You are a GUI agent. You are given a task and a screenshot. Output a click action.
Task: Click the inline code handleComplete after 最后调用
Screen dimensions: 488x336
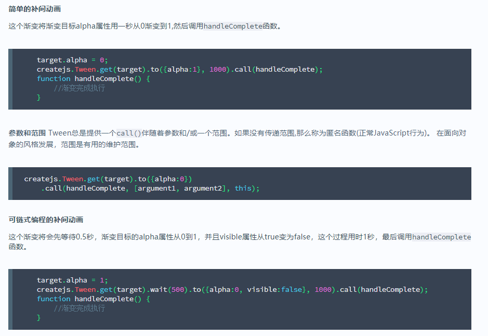[x=441, y=237]
